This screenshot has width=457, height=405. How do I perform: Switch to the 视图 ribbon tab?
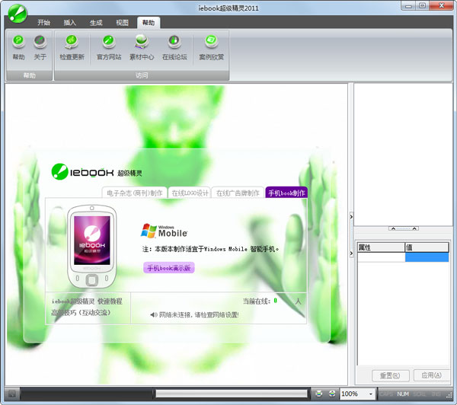coord(122,22)
